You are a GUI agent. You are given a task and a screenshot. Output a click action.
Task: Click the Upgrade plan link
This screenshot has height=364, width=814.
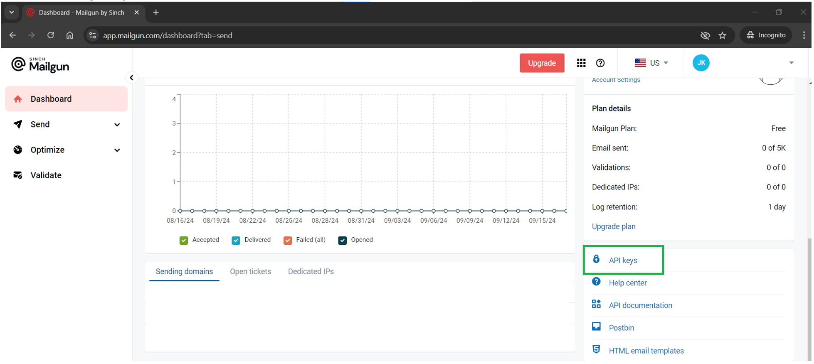[x=614, y=226]
